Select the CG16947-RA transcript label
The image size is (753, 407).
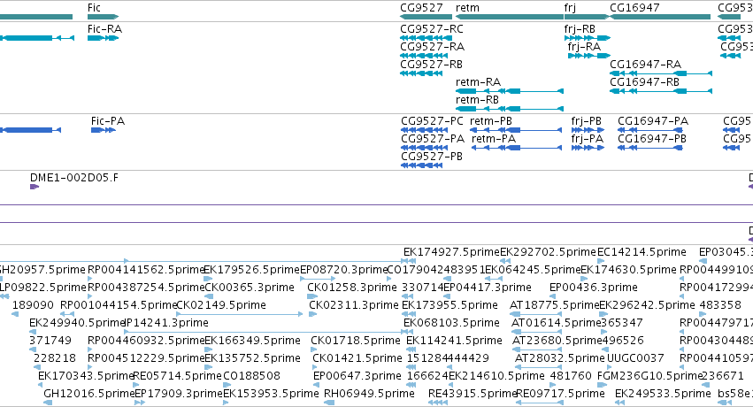(645, 65)
